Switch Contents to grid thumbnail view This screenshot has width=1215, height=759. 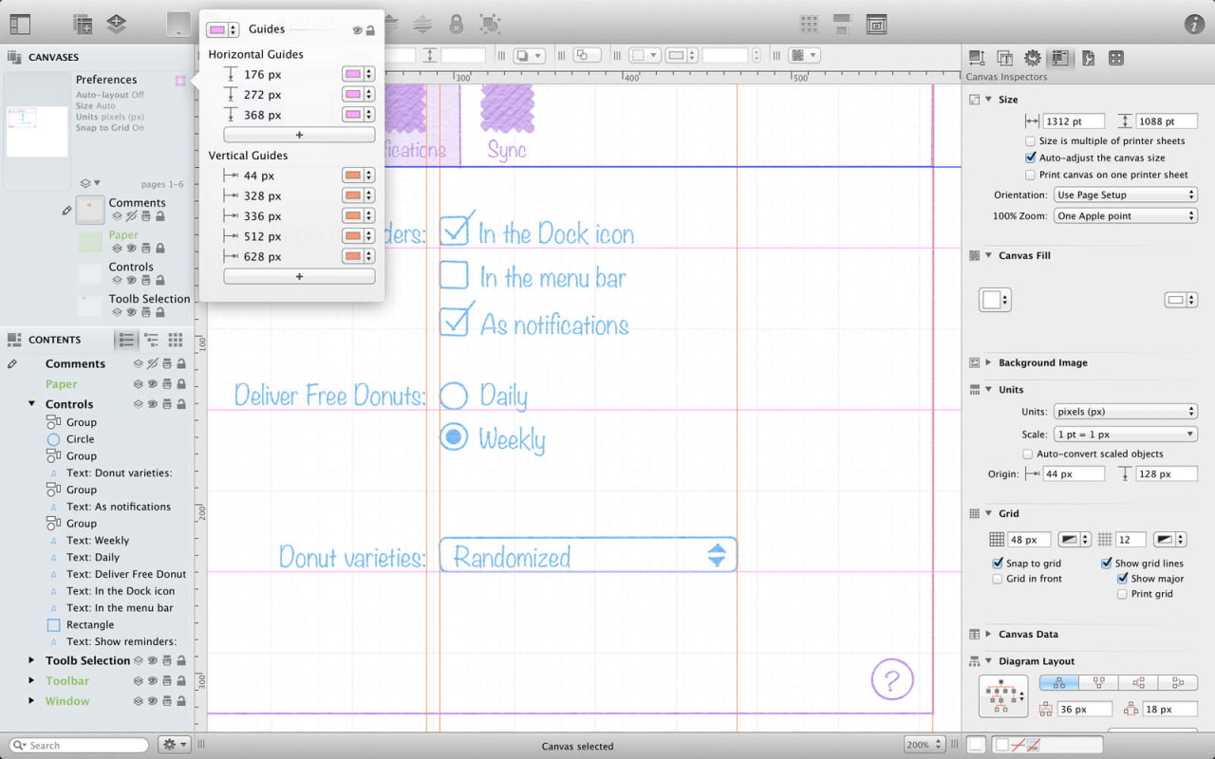tap(176, 340)
